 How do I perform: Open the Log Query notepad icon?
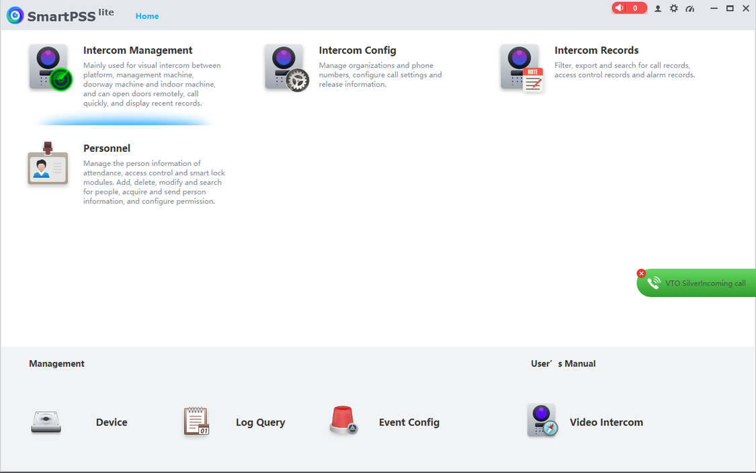pyautogui.click(x=196, y=421)
